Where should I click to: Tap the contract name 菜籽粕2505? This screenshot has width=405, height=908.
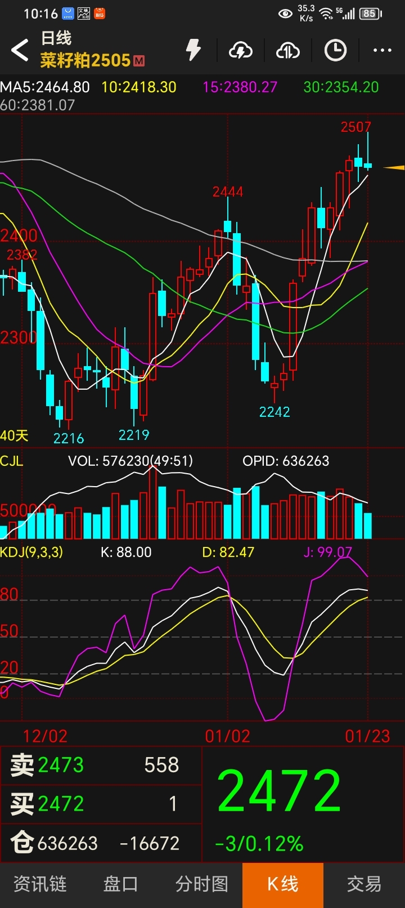click(x=85, y=60)
